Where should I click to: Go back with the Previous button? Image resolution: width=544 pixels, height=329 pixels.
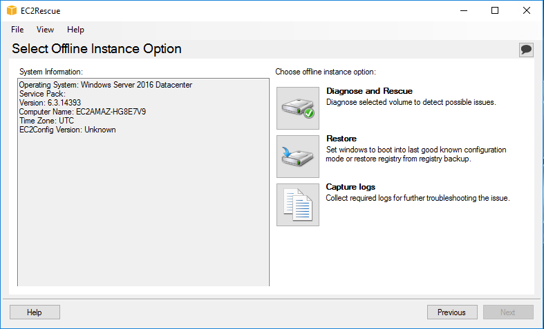(452, 312)
